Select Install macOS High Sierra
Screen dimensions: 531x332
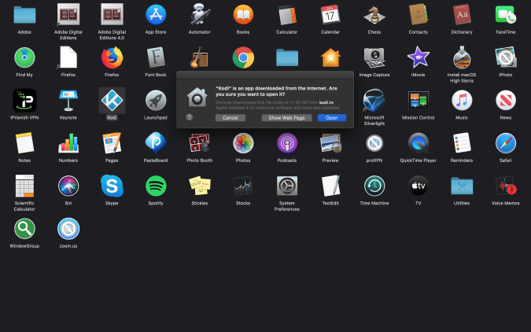coord(462,57)
